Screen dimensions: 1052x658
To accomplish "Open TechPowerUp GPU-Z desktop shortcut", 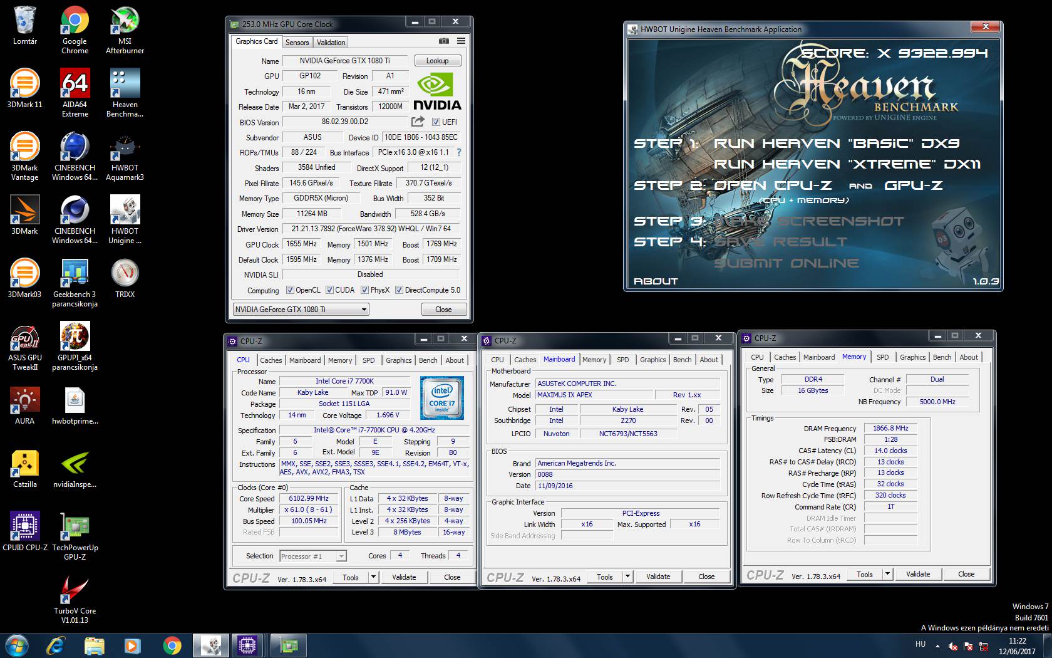I will tap(75, 536).
